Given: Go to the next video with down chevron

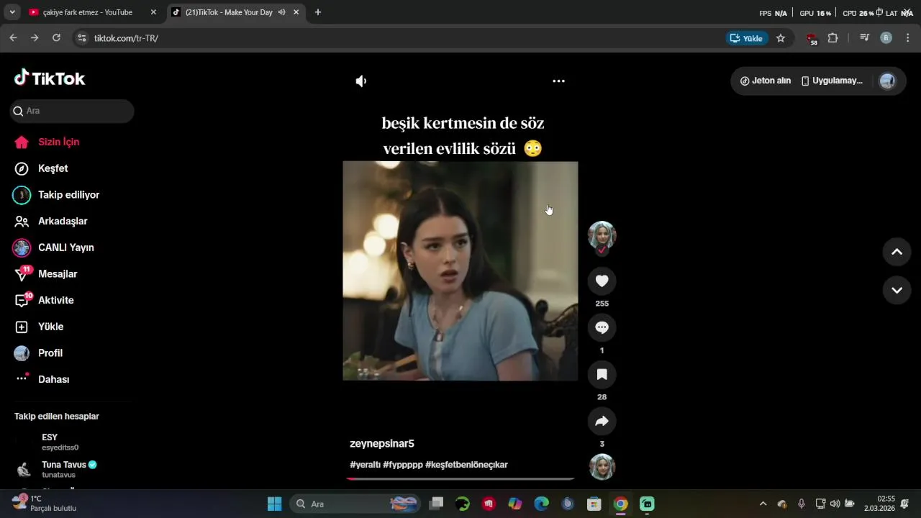Looking at the screenshot, I should 897,291.
